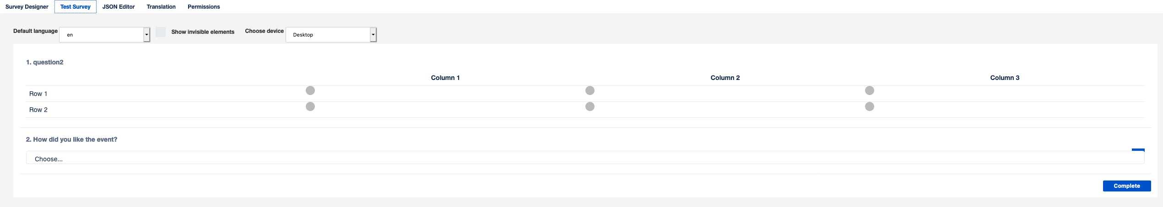Select Column 3 for Row 2
This screenshot has height=207, width=1163.
coord(870,106)
